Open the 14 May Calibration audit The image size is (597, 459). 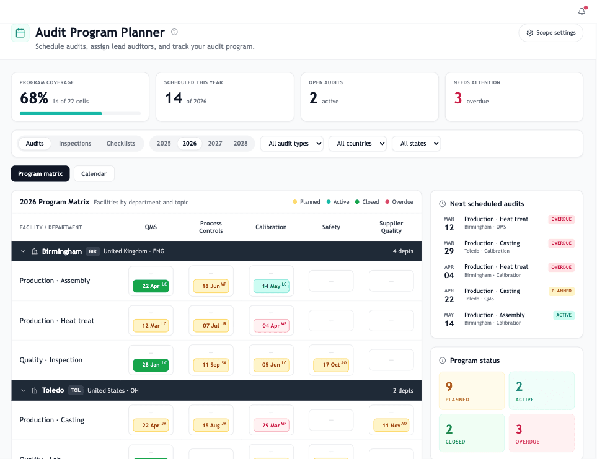271,286
